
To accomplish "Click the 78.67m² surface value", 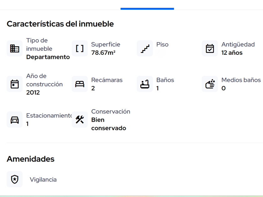I will click(x=103, y=53).
